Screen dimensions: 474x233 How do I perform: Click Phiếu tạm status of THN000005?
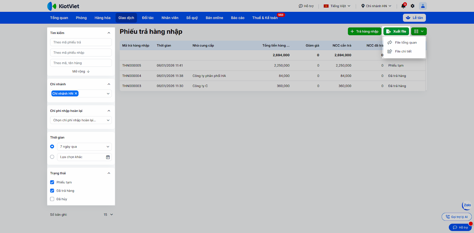click(x=396, y=66)
